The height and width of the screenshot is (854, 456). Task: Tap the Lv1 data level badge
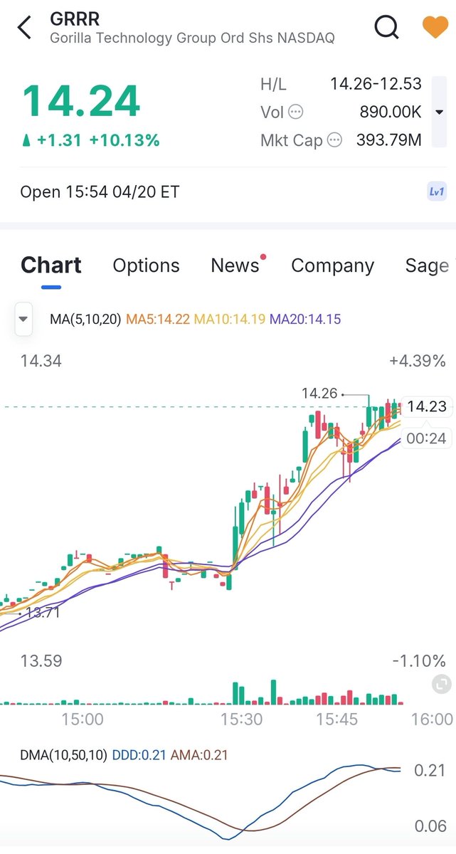click(437, 191)
